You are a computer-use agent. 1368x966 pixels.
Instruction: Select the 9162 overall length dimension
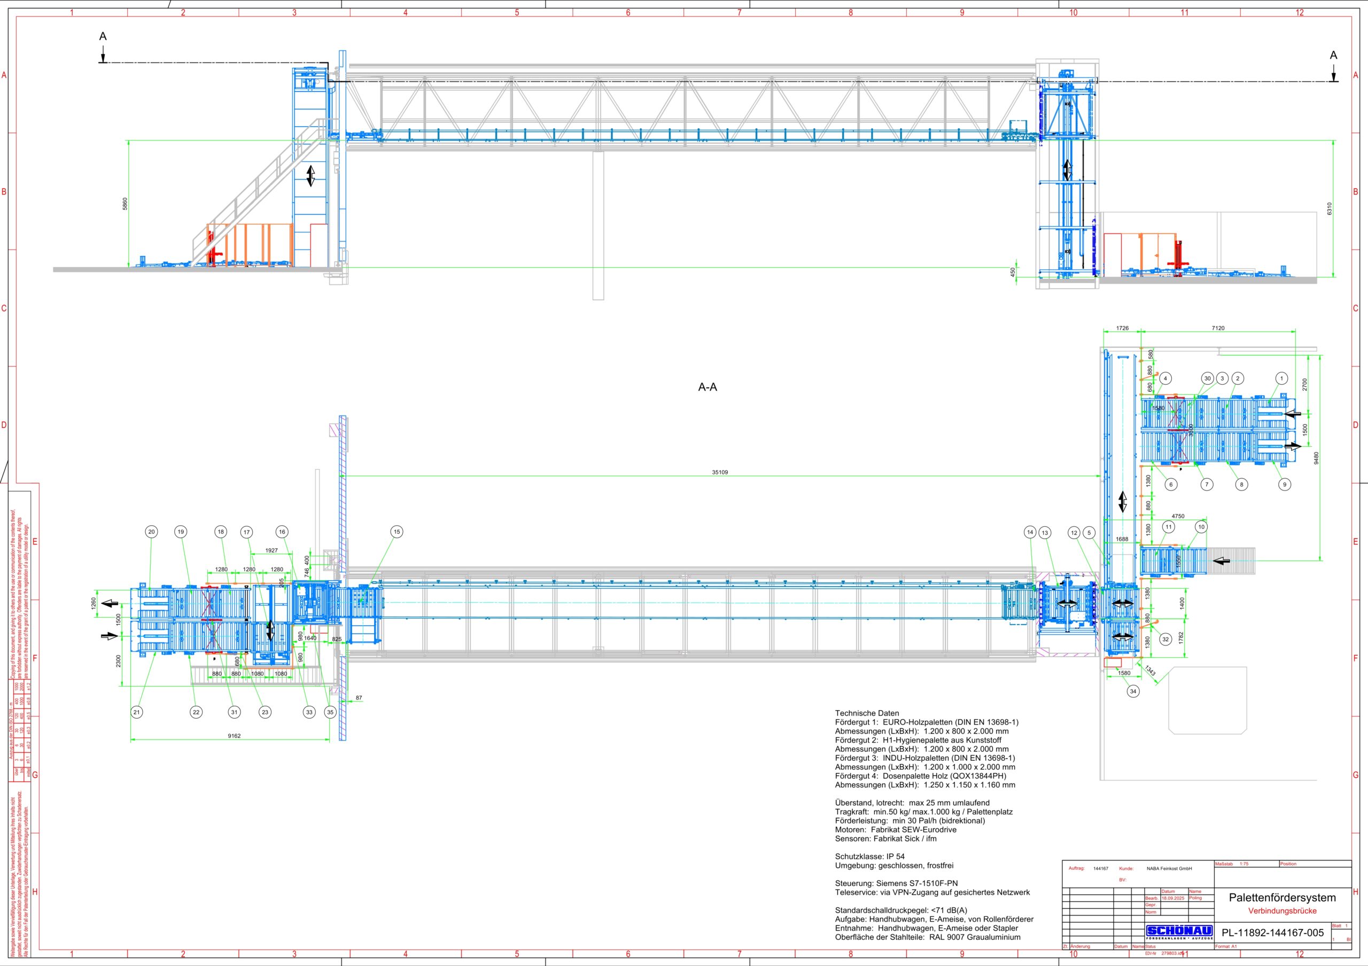(x=234, y=736)
